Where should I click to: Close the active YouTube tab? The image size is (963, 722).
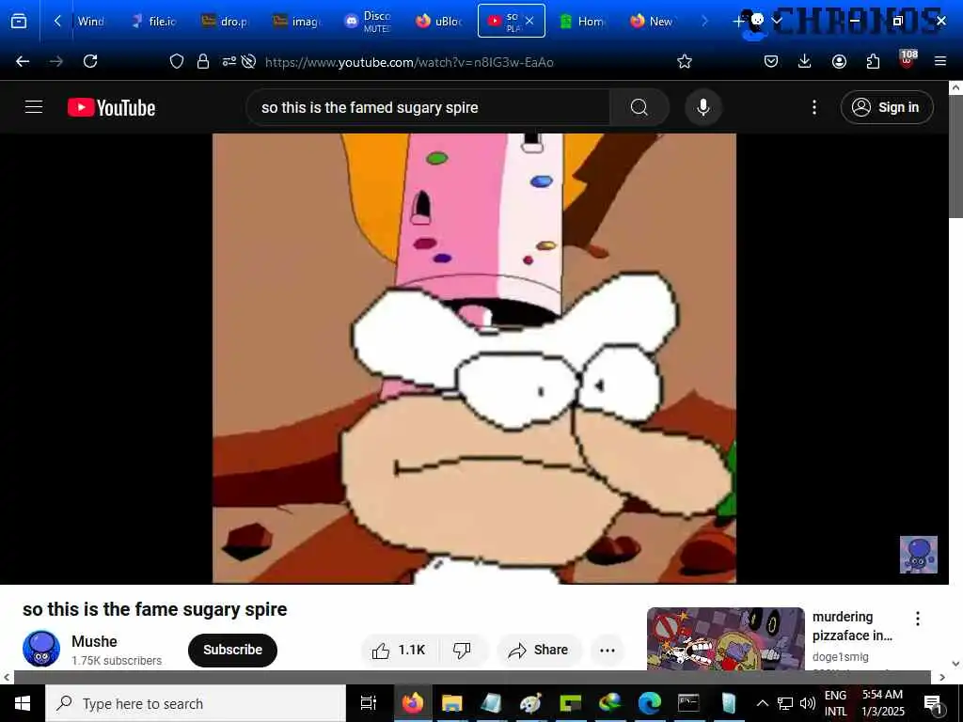[x=529, y=21]
